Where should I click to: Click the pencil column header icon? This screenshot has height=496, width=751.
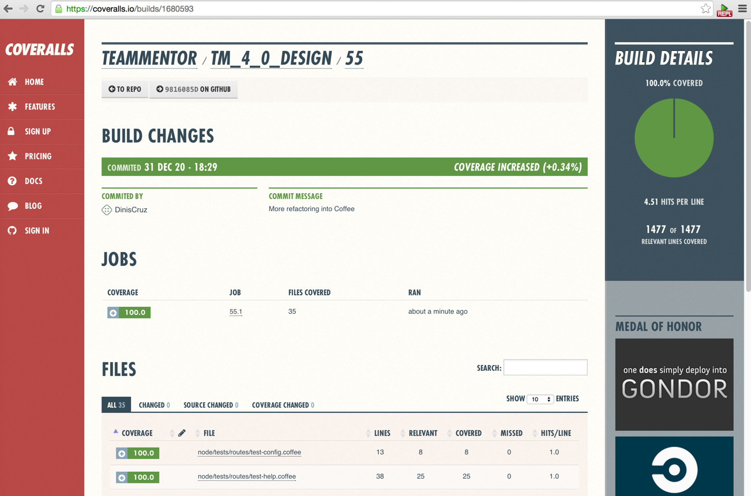pyautogui.click(x=182, y=433)
